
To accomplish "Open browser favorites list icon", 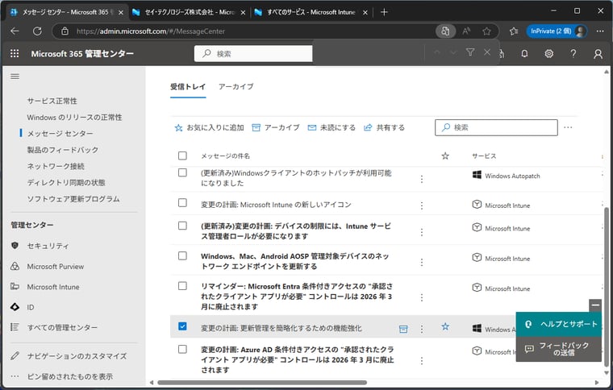I will [514, 31].
